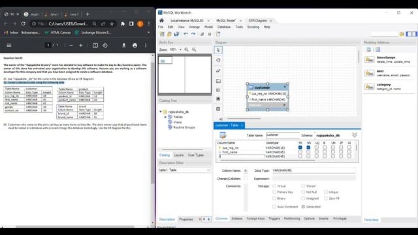Reload the page in Chrome
The width and height of the screenshot is (418, 235).
click(24, 23)
